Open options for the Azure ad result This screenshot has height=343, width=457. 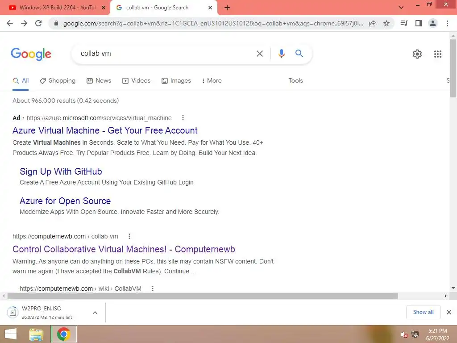click(x=183, y=117)
